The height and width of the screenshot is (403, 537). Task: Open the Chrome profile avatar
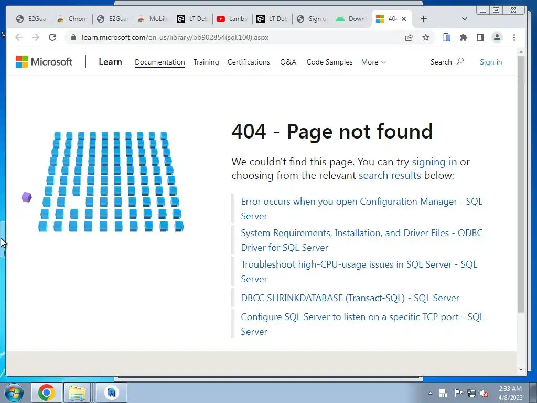(x=497, y=37)
